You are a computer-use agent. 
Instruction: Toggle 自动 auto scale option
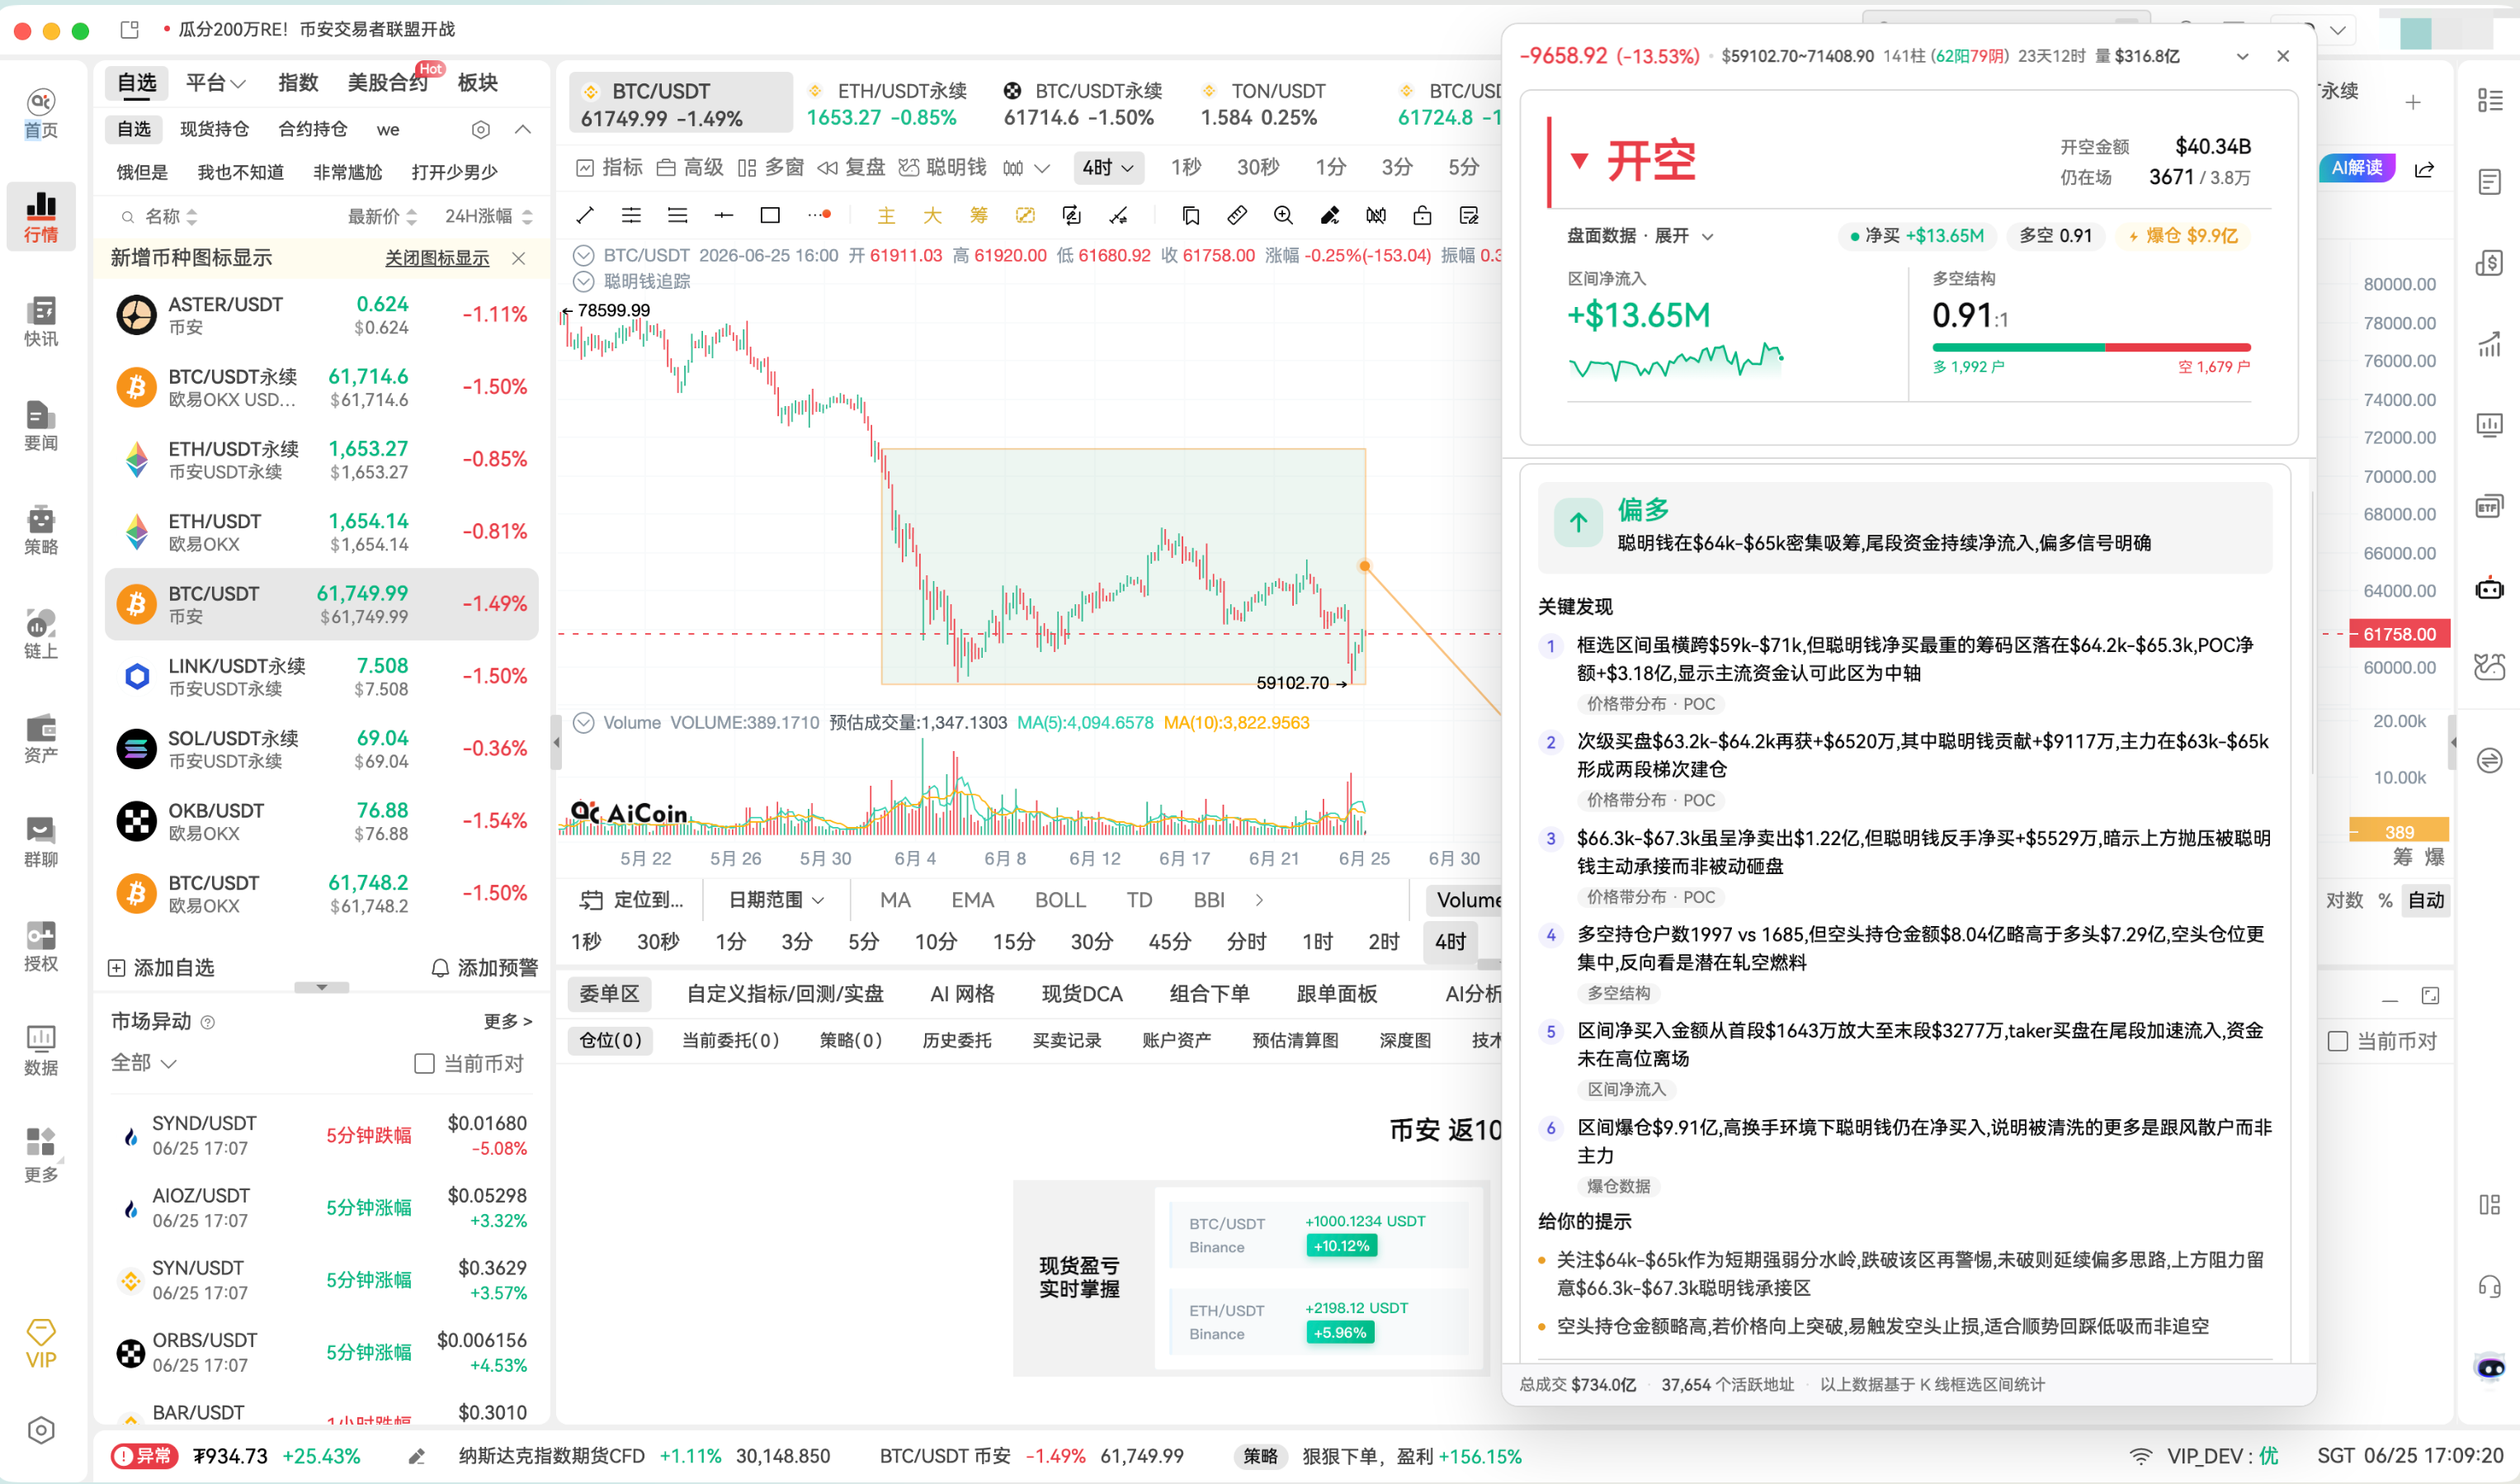[x=2425, y=900]
